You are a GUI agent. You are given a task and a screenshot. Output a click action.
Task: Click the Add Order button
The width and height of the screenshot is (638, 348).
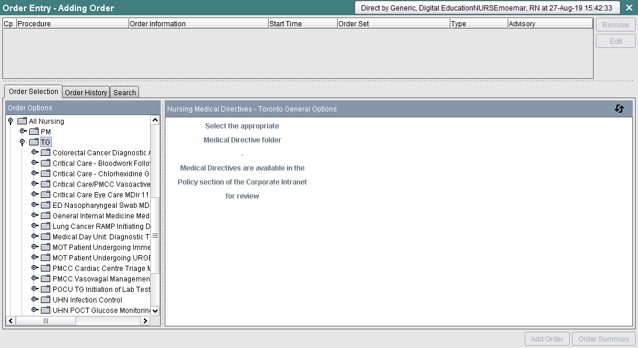pyautogui.click(x=547, y=339)
